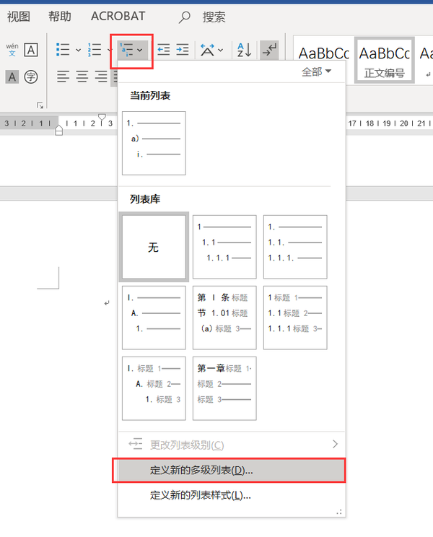This screenshot has width=433, height=537.
Task: Align text left
Action: tap(63, 77)
